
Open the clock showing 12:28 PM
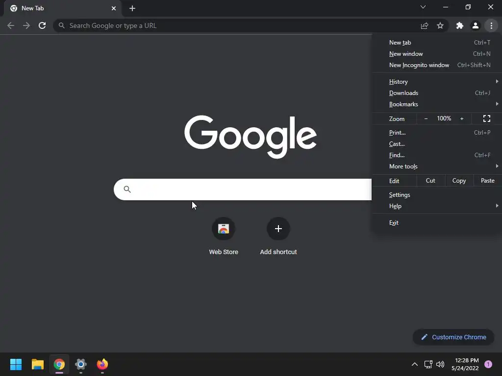pyautogui.click(x=465, y=364)
